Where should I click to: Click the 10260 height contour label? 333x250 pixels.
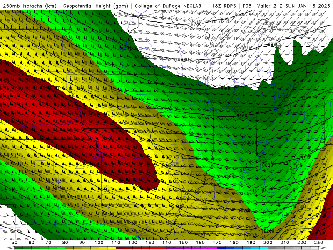click(268, 231)
